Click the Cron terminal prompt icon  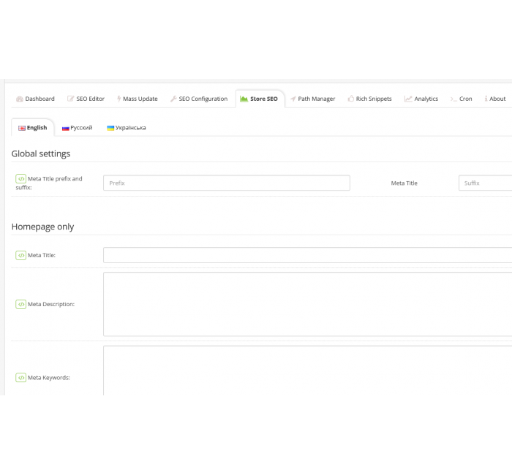tap(453, 99)
